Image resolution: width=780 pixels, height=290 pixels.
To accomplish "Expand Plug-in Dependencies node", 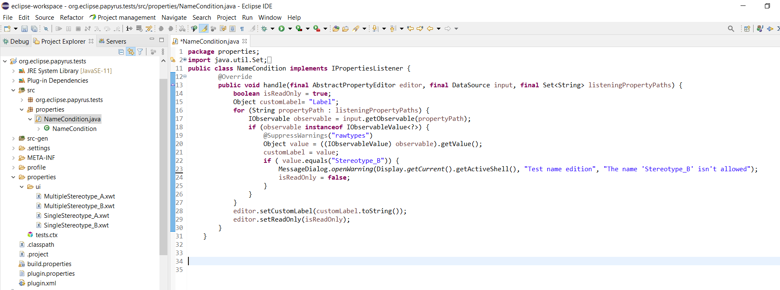I will coord(13,81).
